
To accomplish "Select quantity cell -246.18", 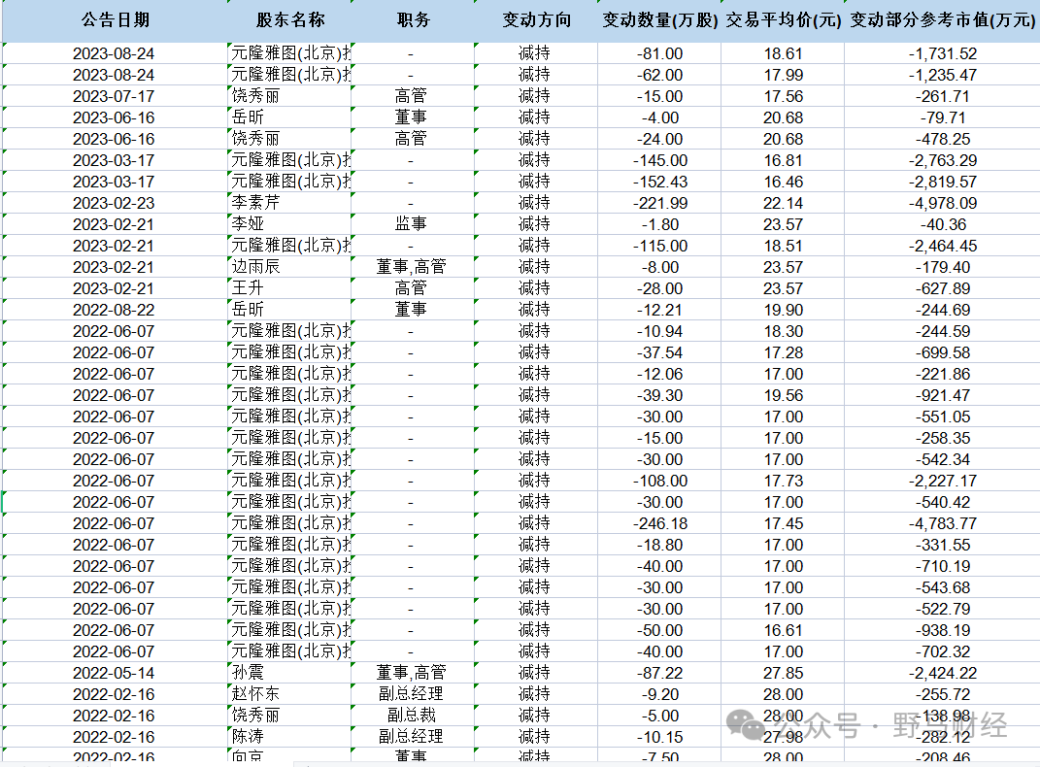I will click(x=660, y=523).
